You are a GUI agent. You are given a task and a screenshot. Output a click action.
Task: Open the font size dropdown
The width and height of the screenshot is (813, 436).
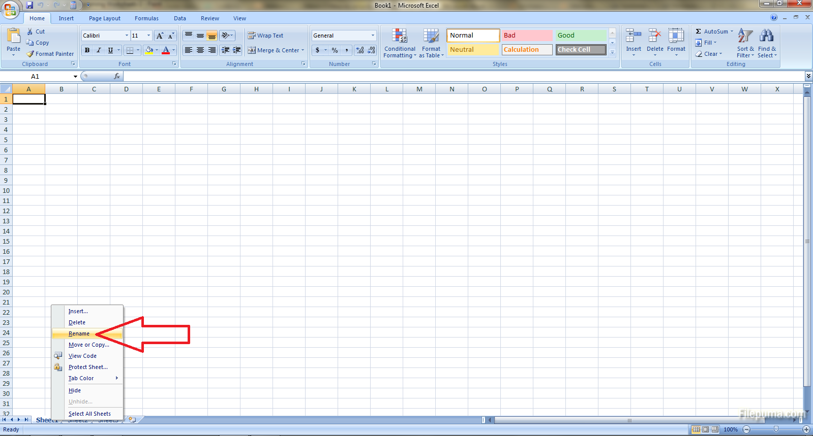pyautogui.click(x=148, y=36)
